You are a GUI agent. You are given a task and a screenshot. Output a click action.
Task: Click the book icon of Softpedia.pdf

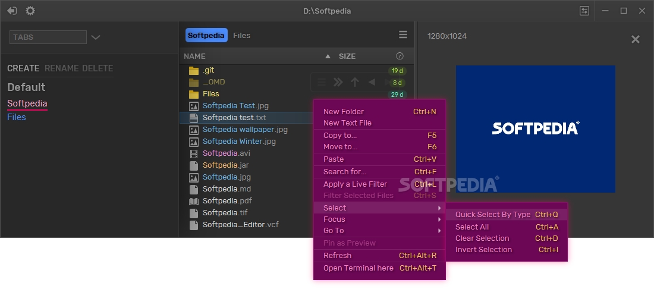point(194,201)
